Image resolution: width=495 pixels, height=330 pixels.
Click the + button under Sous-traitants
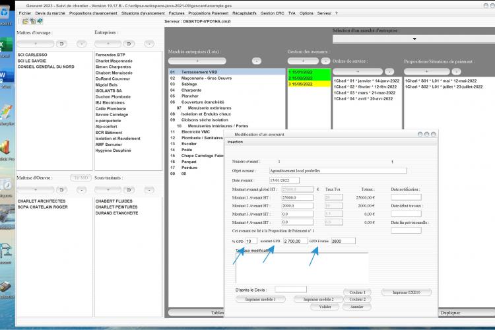108,190
